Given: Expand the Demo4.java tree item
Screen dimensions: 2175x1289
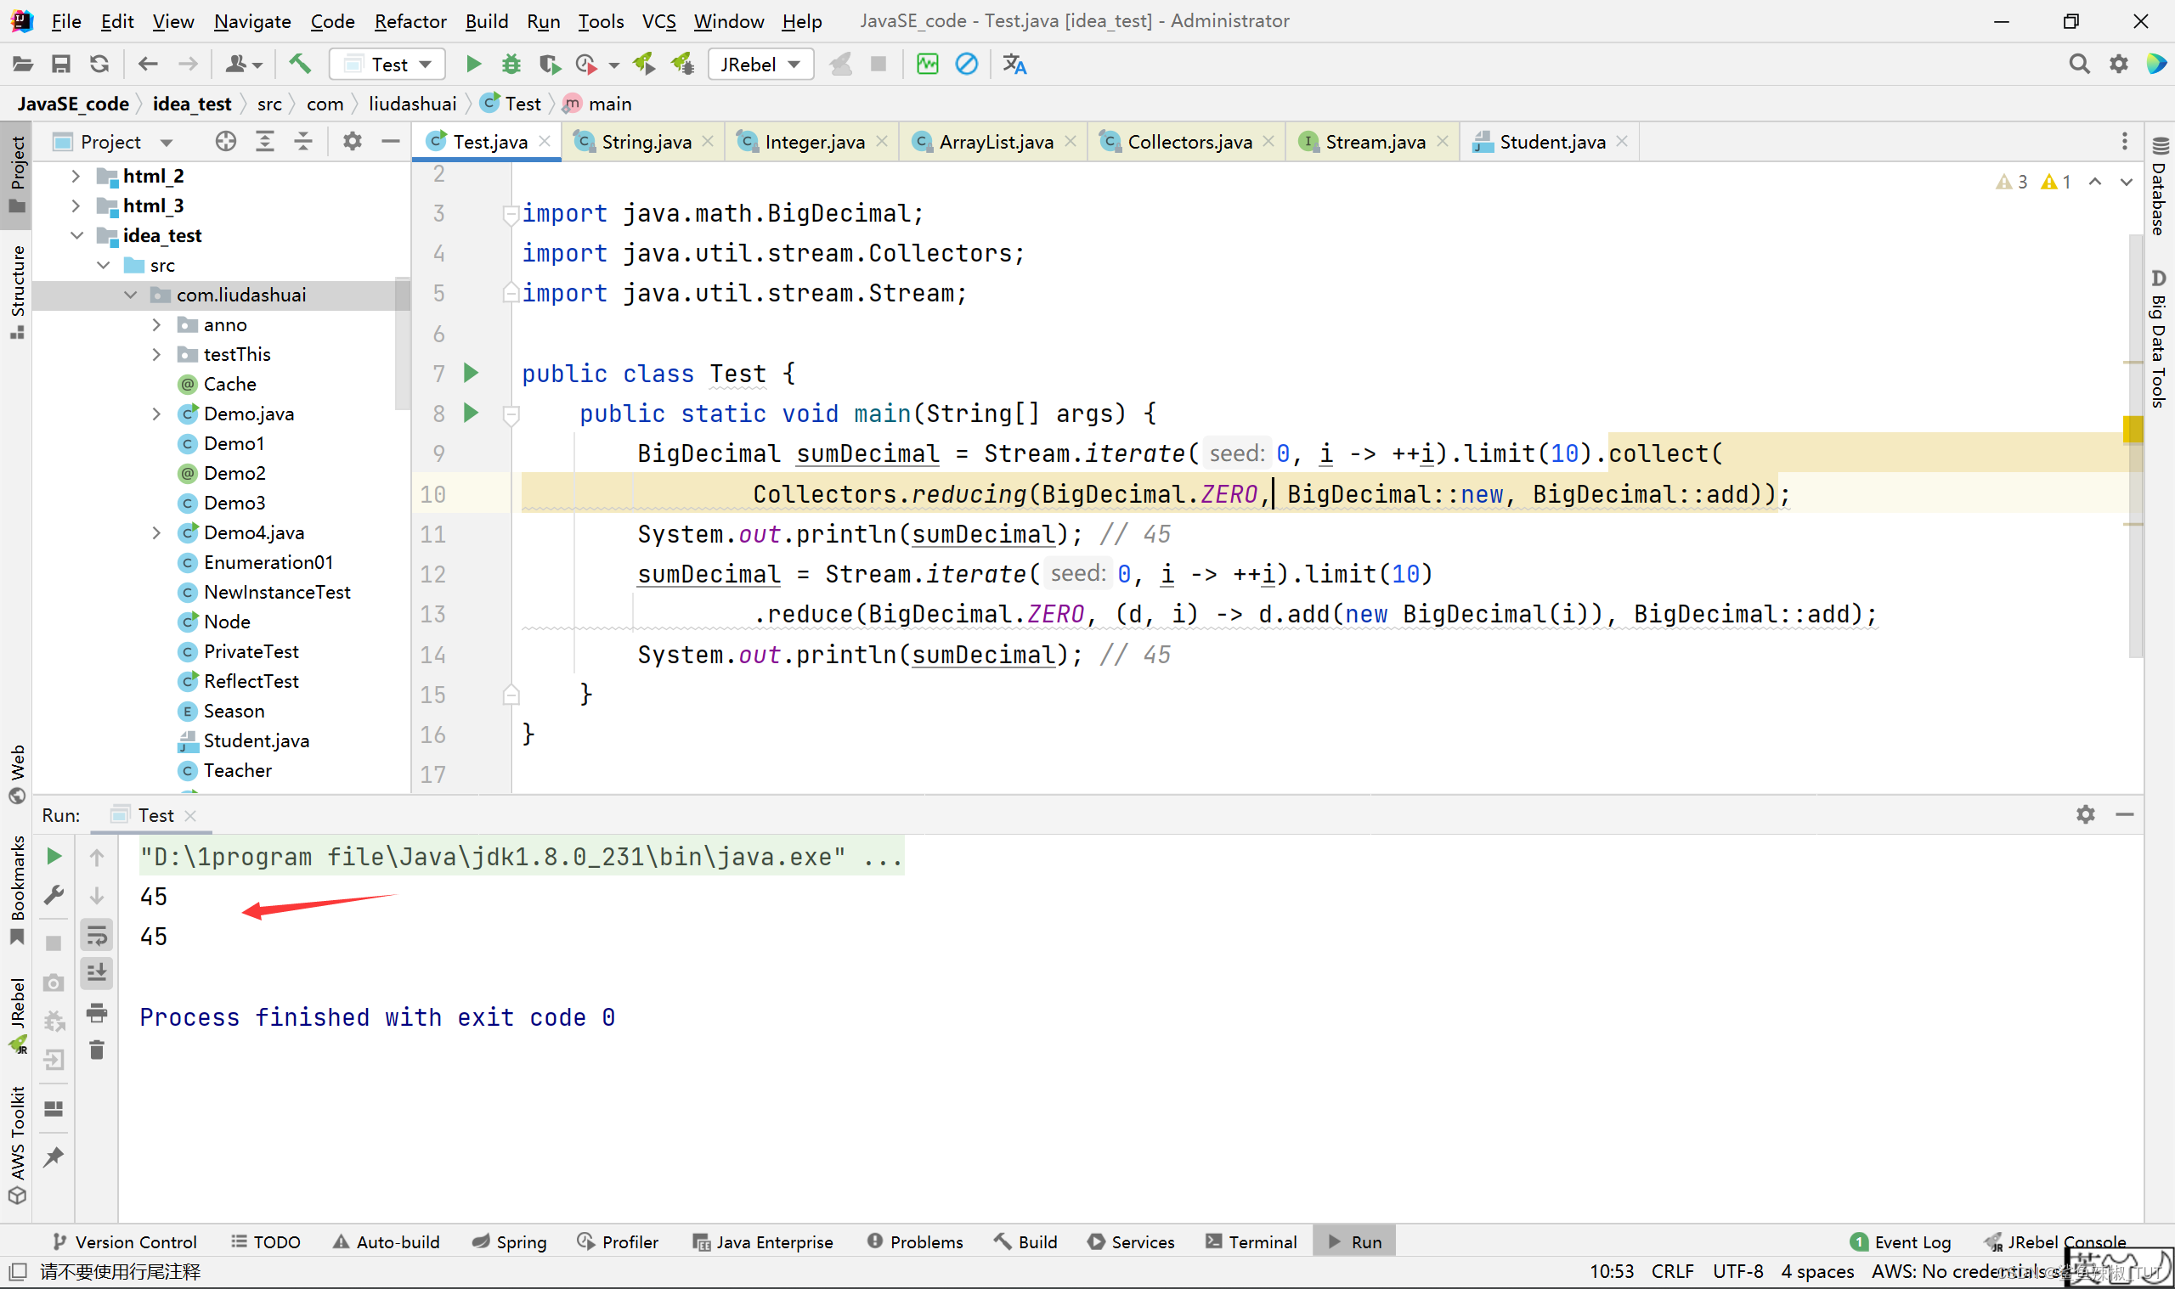Looking at the screenshot, I should pyautogui.click(x=155, y=532).
